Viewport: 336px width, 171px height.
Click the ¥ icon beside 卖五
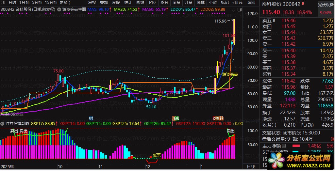click(274, 21)
